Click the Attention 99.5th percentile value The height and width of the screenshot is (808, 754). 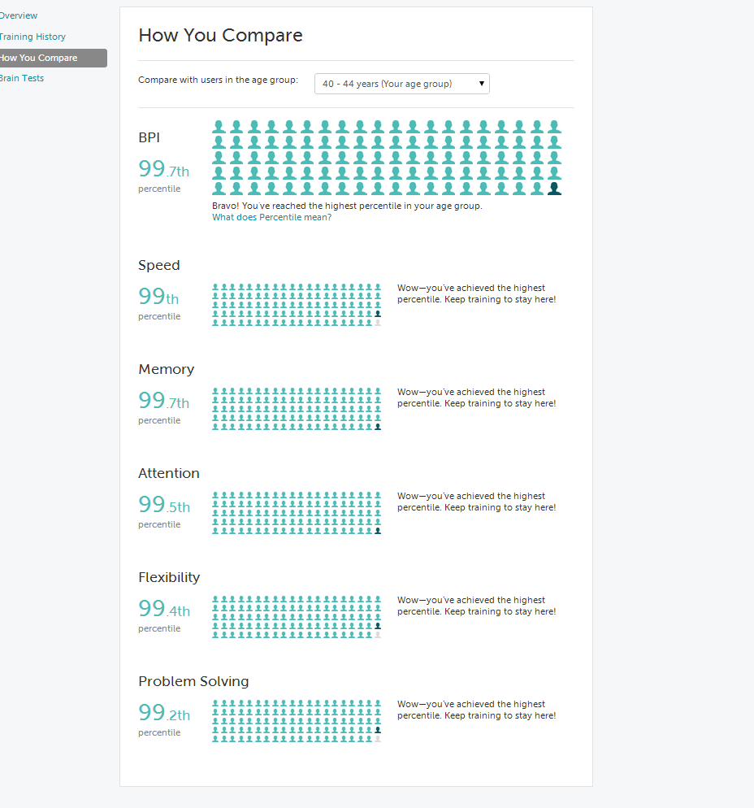pyautogui.click(x=164, y=505)
